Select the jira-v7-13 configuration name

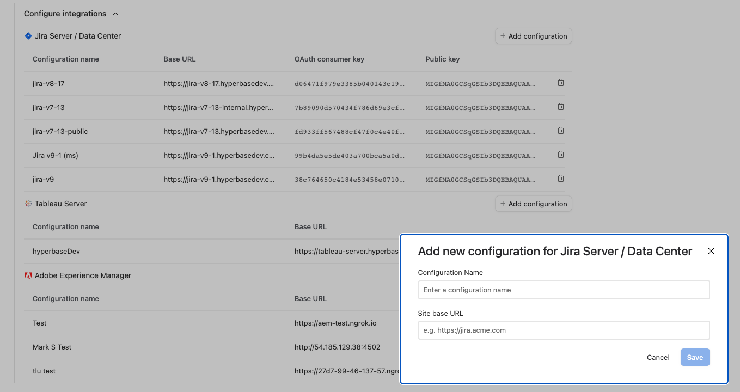tap(48, 108)
